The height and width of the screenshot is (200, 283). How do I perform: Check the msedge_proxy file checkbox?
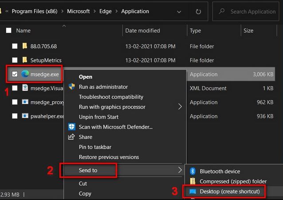pos(15,102)
